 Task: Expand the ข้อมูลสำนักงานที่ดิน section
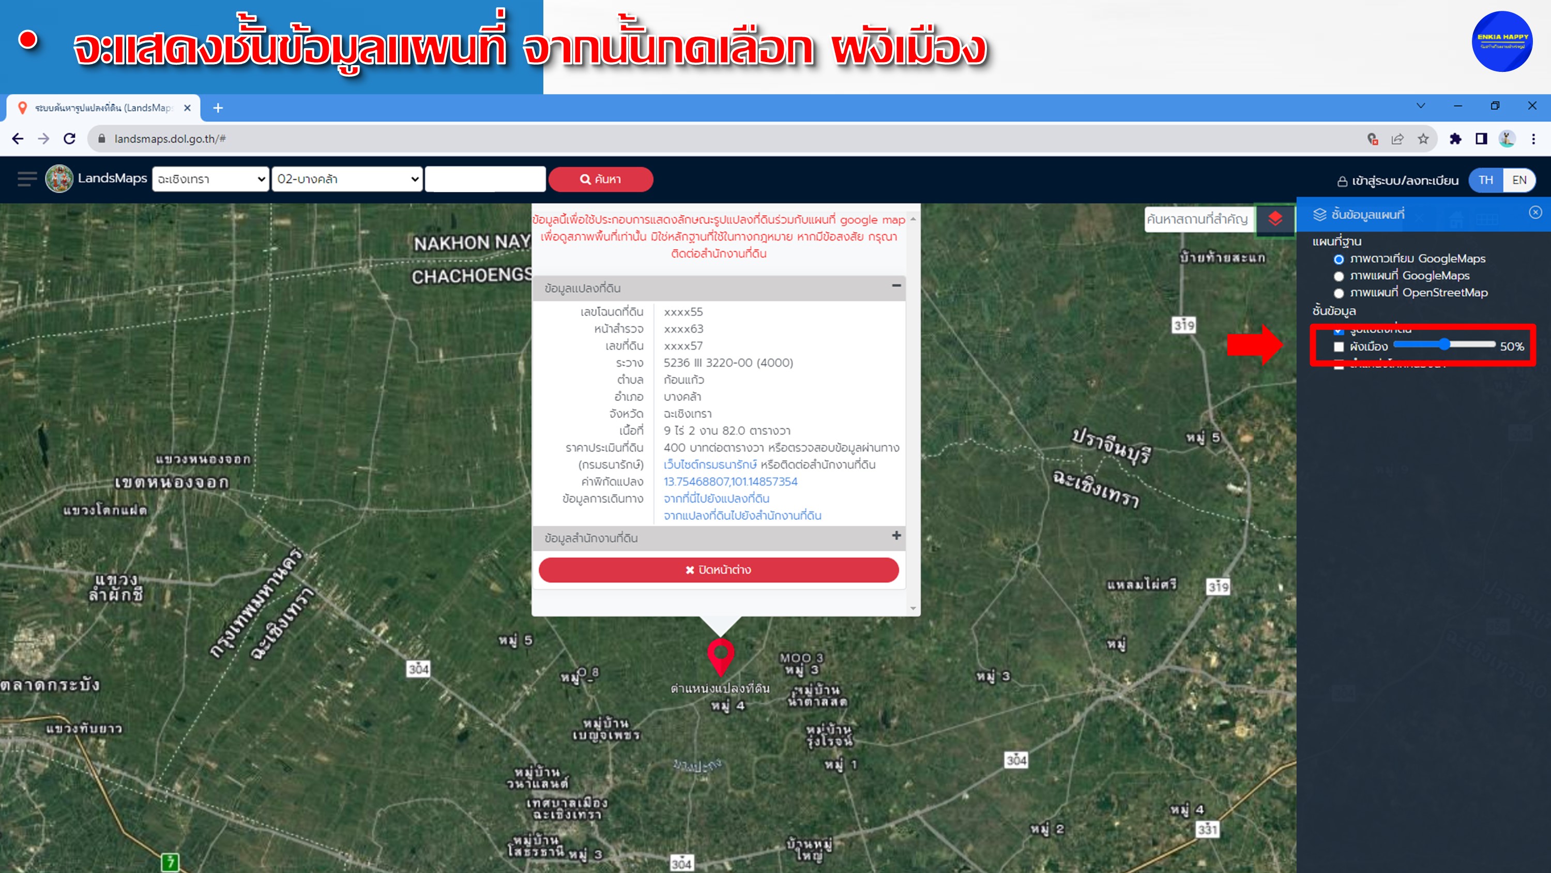896,536
